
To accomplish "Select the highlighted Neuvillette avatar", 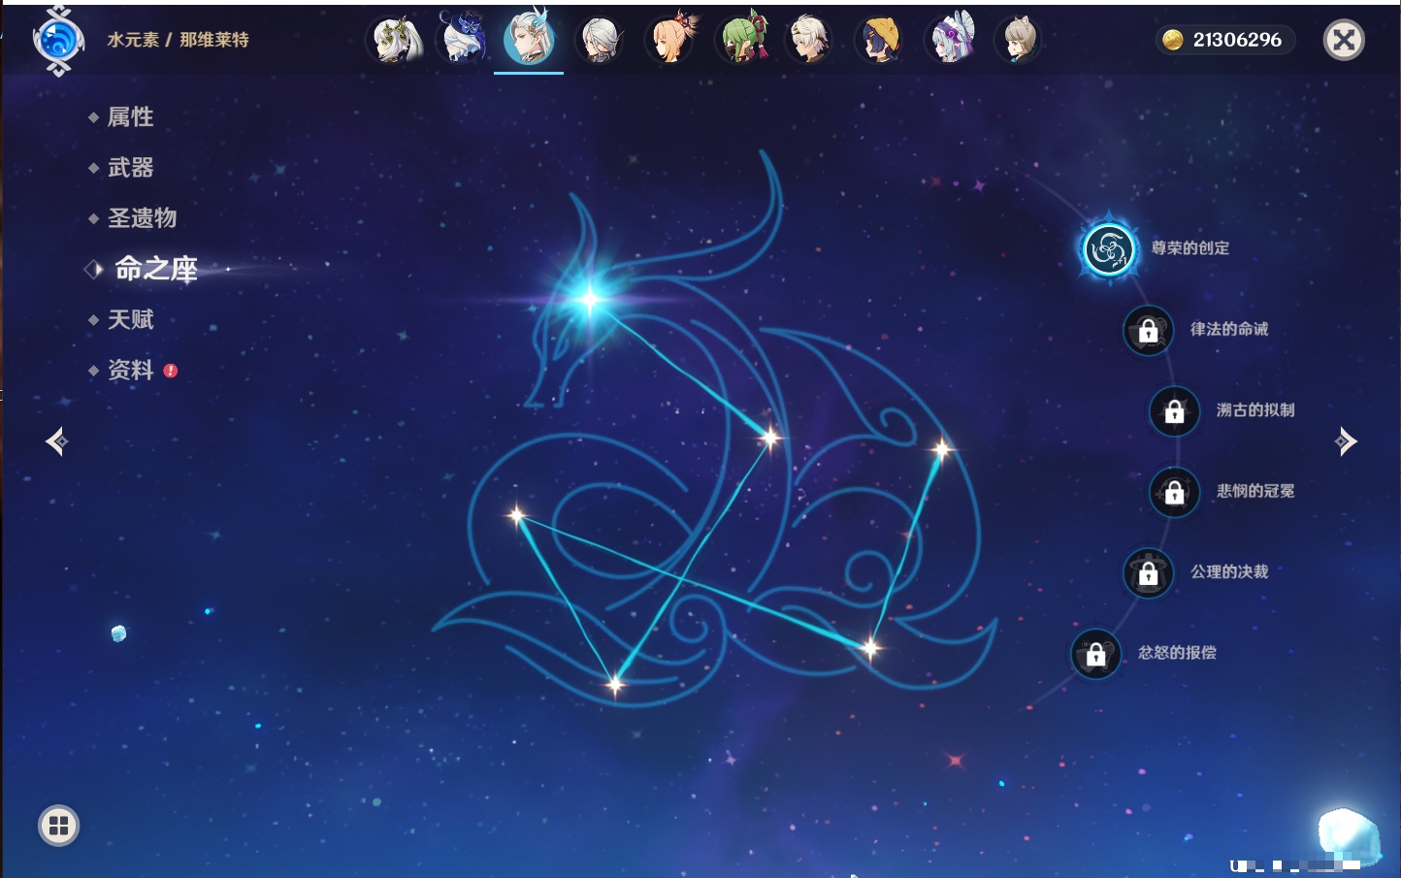I will (529, 38).
